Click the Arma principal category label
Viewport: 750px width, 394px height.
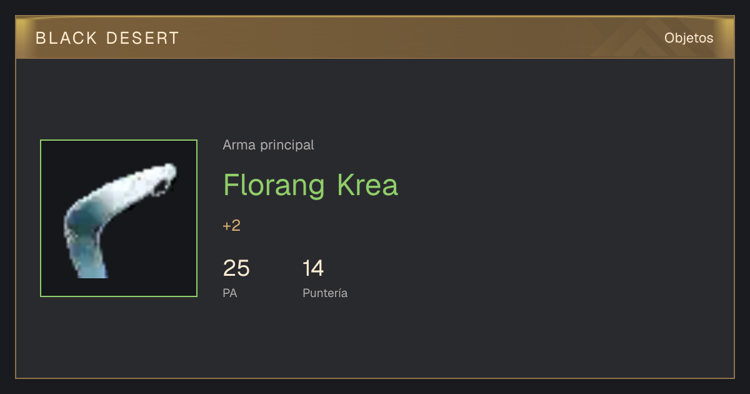tap(268, 145)
